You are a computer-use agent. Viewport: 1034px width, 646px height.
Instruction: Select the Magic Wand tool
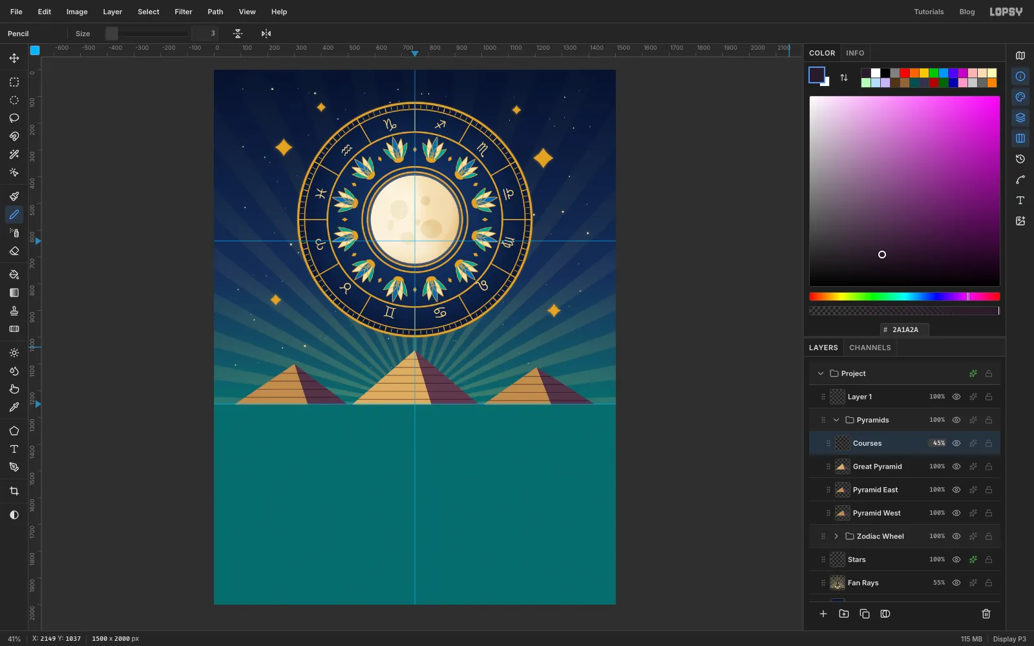[x=14, y=154]
